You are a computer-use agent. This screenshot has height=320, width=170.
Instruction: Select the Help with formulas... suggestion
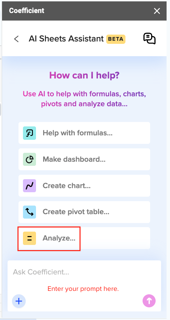(84, 133)
